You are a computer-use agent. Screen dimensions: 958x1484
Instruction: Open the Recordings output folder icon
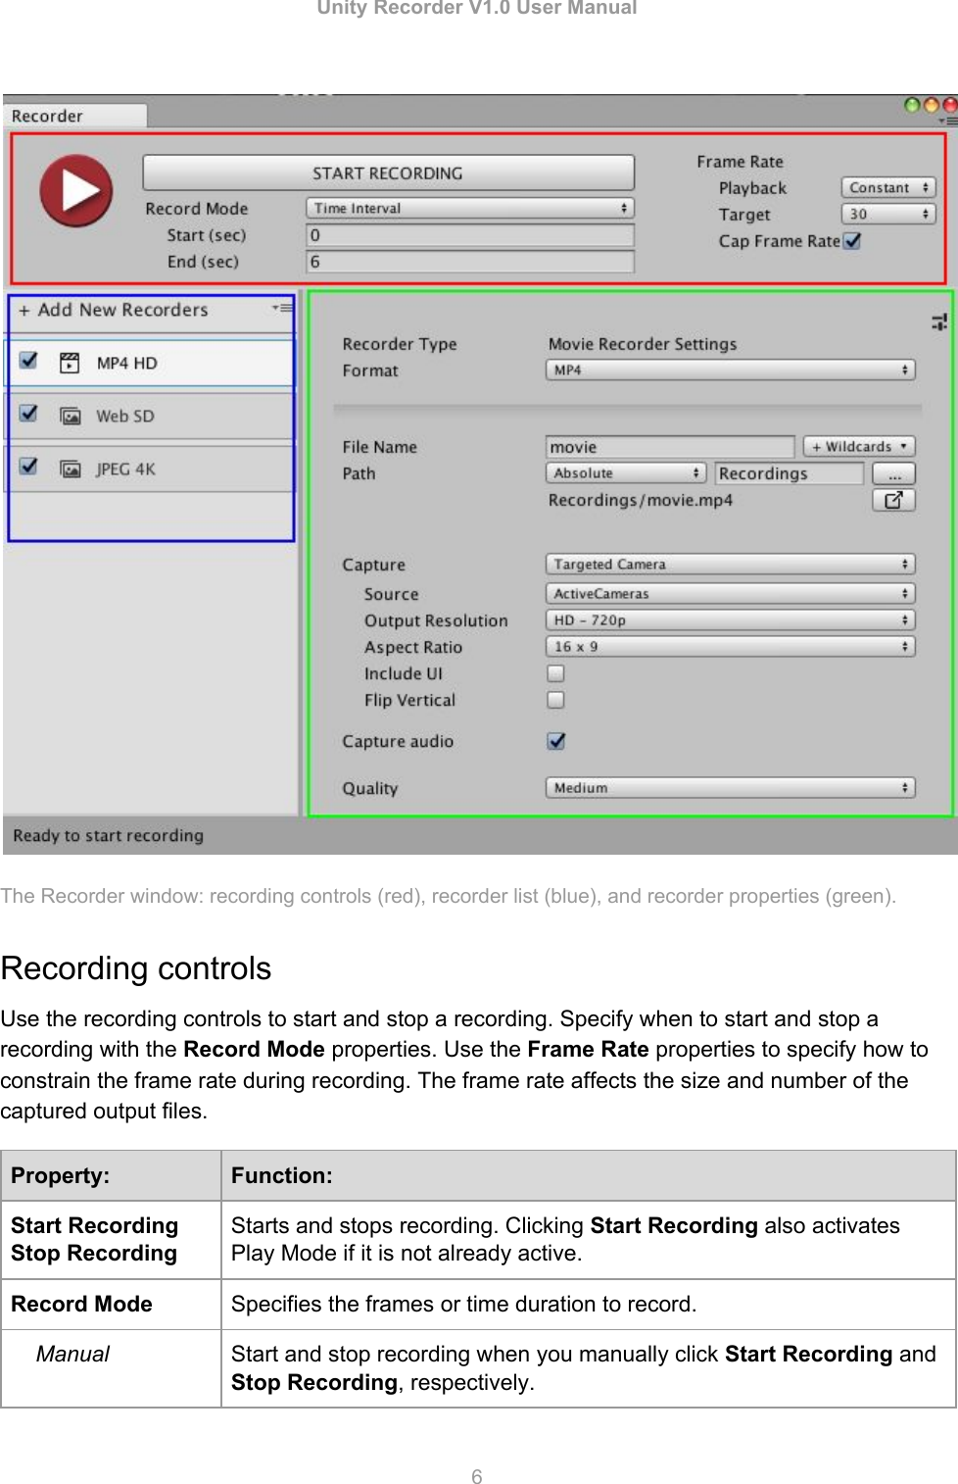892,500
